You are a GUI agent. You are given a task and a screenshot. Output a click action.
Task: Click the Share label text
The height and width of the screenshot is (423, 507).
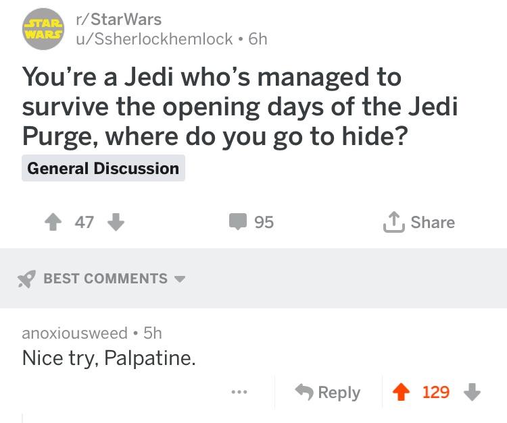433,222
